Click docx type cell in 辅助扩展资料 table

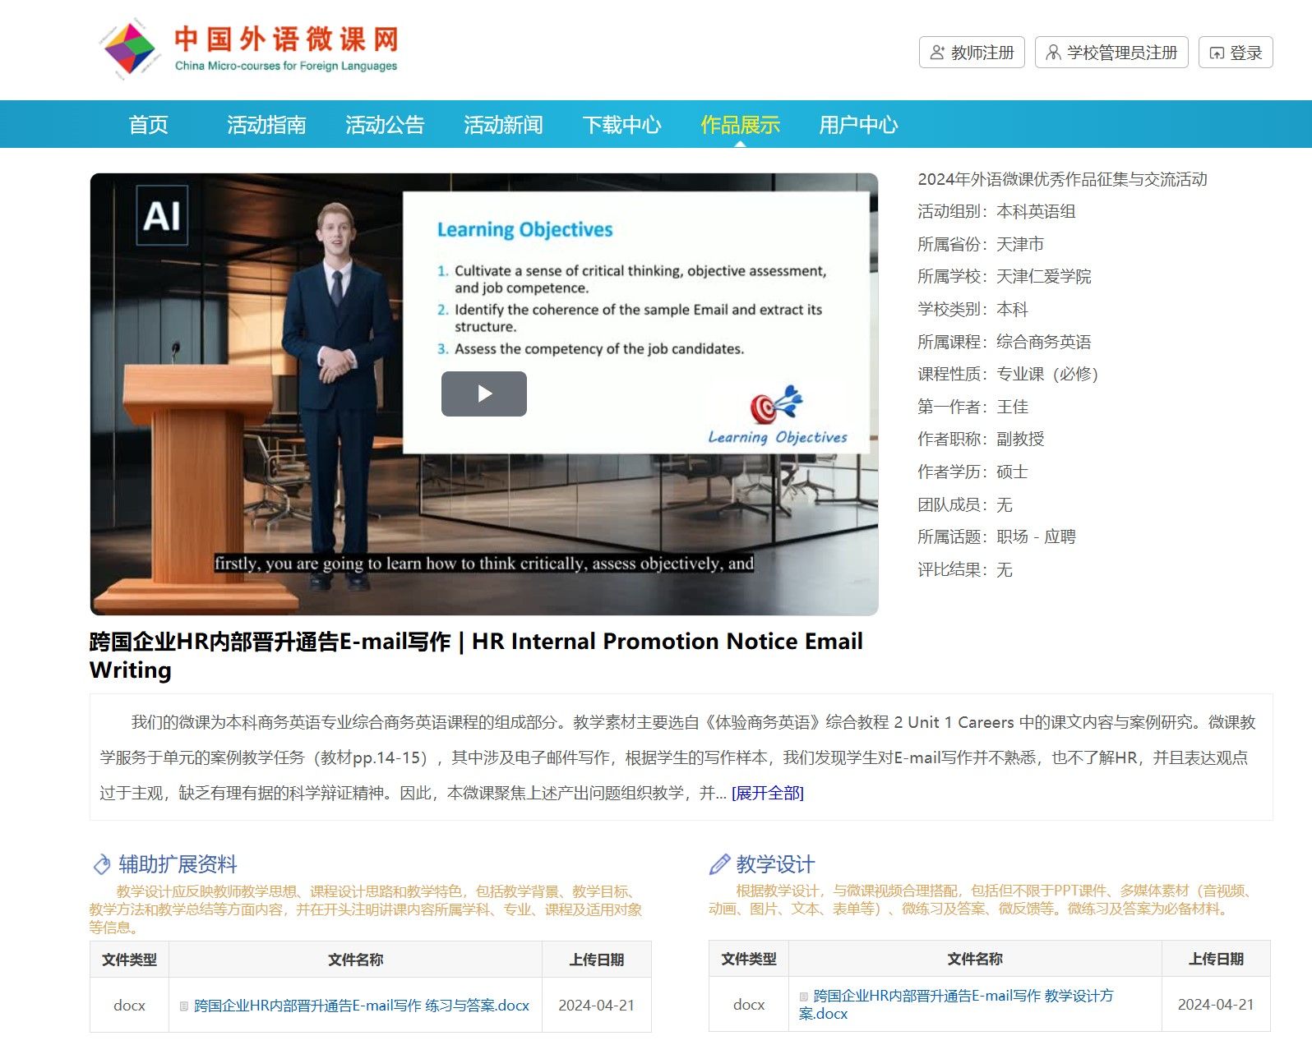[x=129, y=1006]
